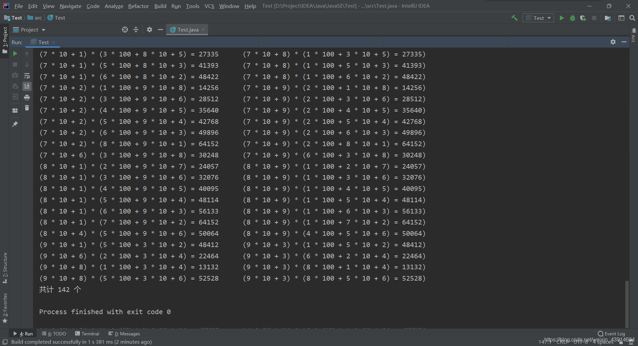Open the File menu
The height and width of the screenshot is (346, 638).
click(x=19, y=6)
